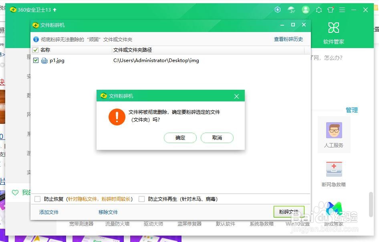This screenshot has height=242, width=379.
Task: Open the 宽带测速器 tool
Action: (x=81, y=224)
